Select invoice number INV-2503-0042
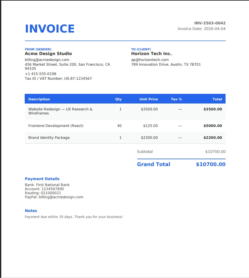This screenshot has width=249, height=278. (210, 23)
